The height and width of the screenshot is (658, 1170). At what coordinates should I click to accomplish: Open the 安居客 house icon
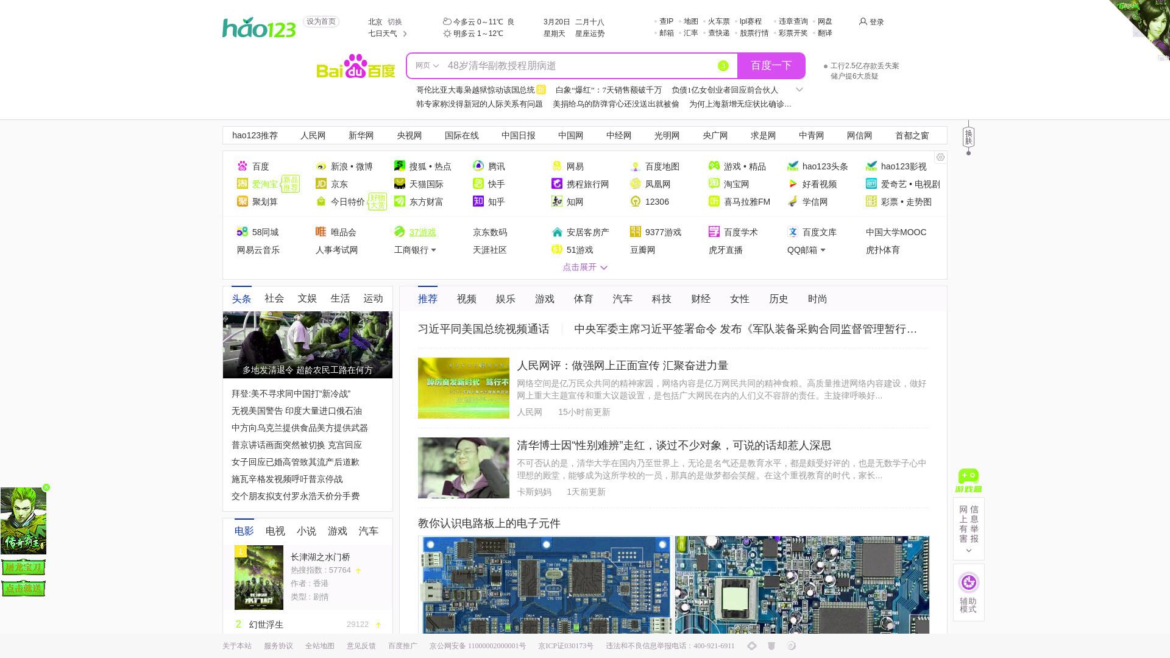(557, 232)
